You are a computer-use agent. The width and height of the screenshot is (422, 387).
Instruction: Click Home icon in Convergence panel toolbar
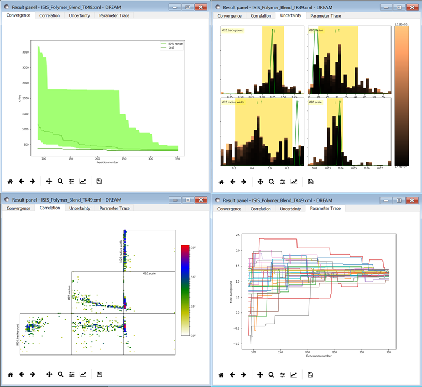(10, 181)
